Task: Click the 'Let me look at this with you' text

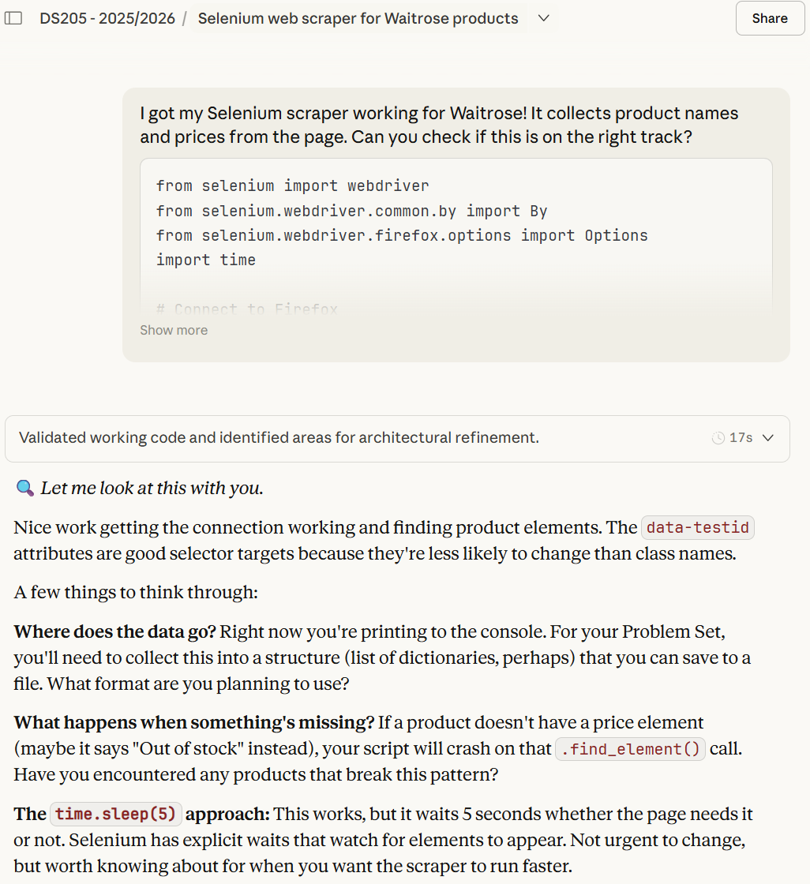Action: click(x=152, y=489)
